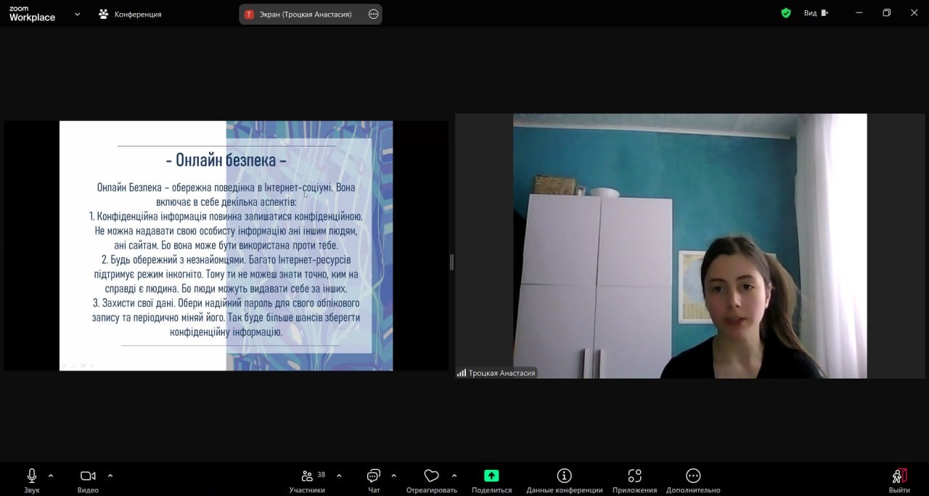Expand the arrow next to Участники
929x496 pixels.
[x=339, y=476]
